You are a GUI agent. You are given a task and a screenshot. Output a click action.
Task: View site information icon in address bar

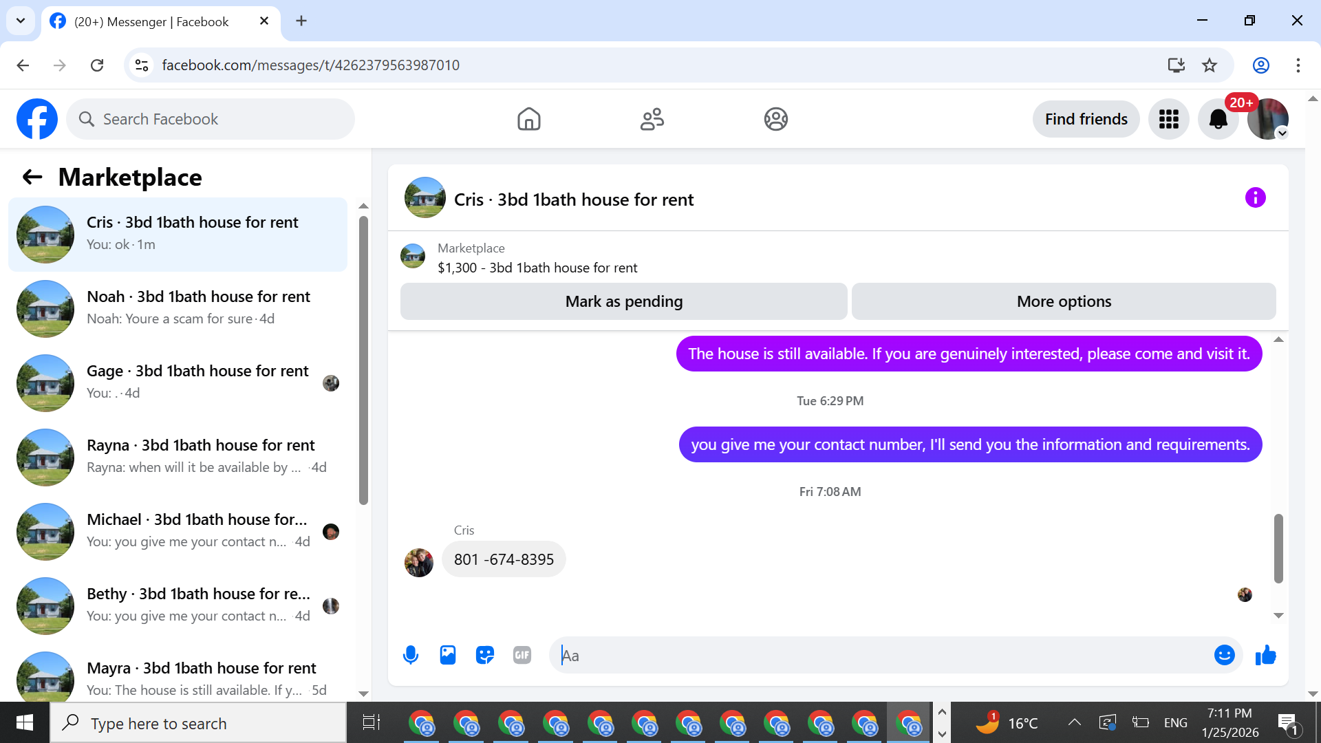coord(142,65)
